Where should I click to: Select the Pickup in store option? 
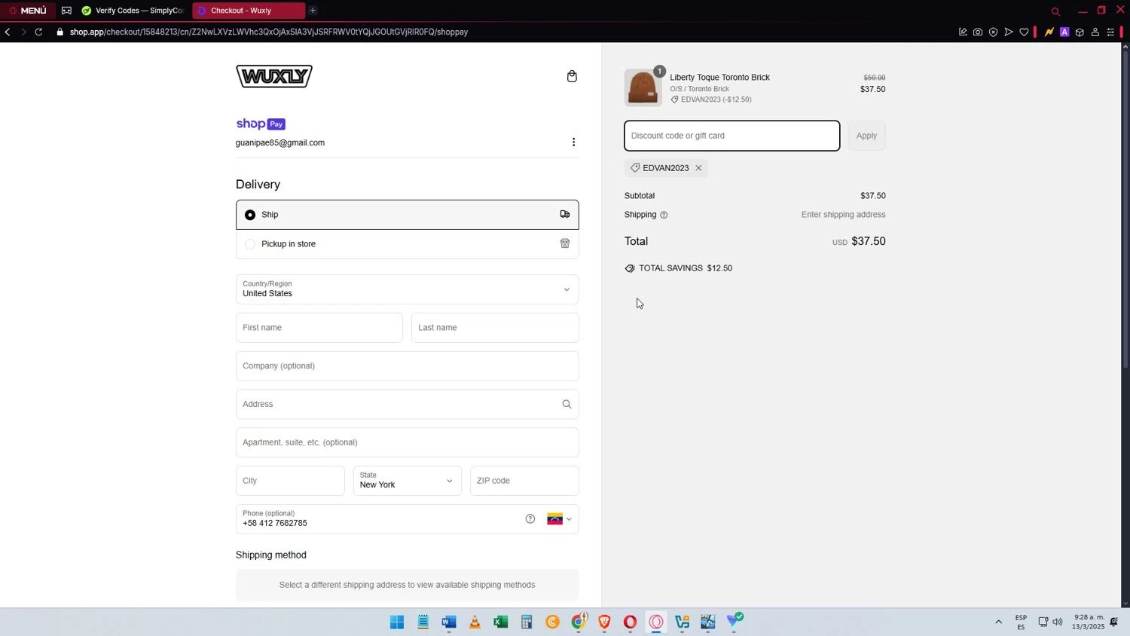(x=407, y=244)
